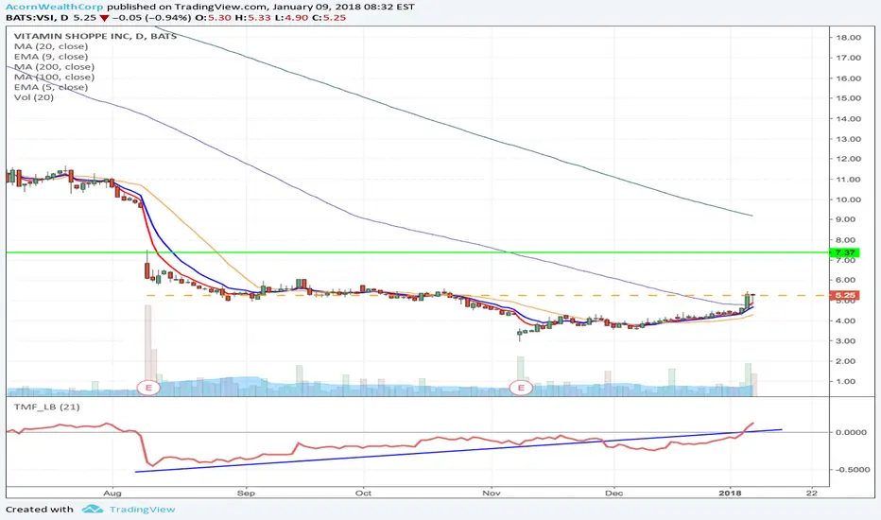
Task: Click the 0.0000 value on TMF axis
Action: tap(851, 432)
